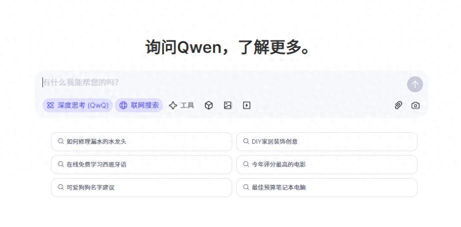
Task: Click the camera screenshot icon
Action: click(415, 105)
